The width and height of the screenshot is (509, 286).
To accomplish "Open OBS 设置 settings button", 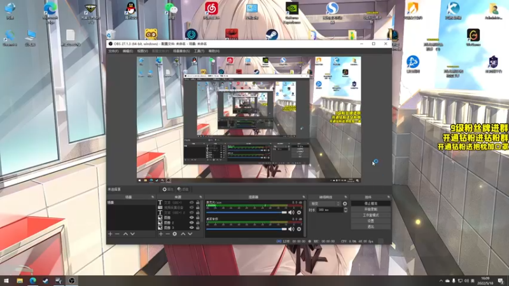I will click(371, 221).
